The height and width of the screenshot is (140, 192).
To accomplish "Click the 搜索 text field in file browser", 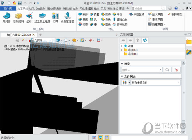I will (140, 70).
